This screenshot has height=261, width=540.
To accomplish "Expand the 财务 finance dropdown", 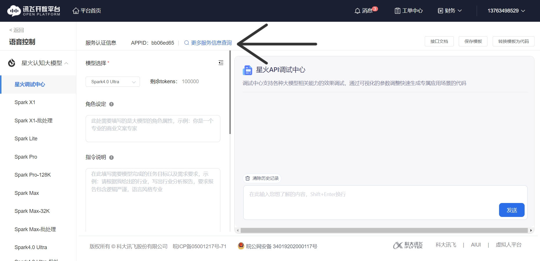I will [450, 11].
